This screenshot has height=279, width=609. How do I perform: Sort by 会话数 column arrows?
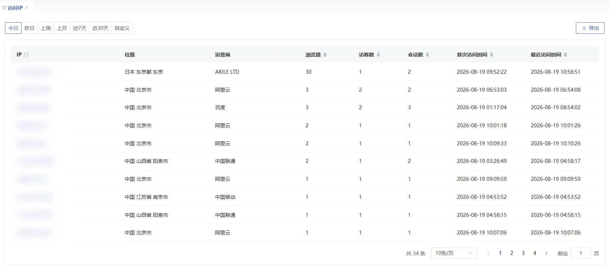[x=427, y=55]
